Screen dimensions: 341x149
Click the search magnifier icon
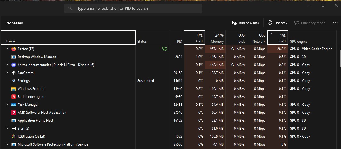click(x=70, y=8)
